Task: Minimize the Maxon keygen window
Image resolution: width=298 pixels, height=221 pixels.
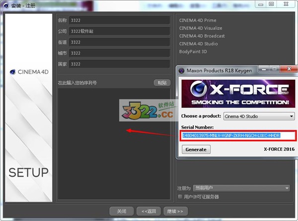Action: pos(264,69)
